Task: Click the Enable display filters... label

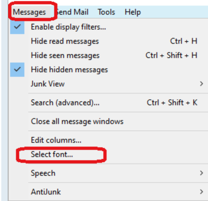Action: [69, 27]
